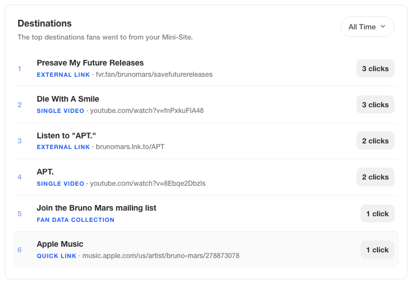Click the youtube.com/watch?v=fnPxkuFIA48 URL
The image size is (412, 284).
(x=147, y=111)
